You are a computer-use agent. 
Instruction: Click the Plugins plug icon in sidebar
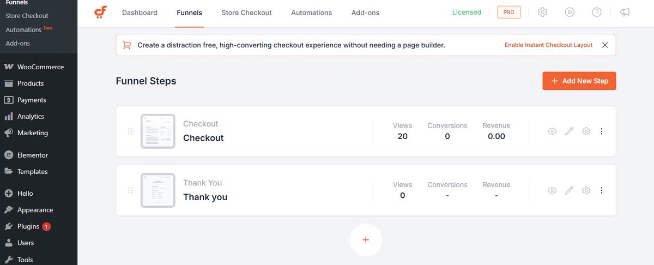9,226
